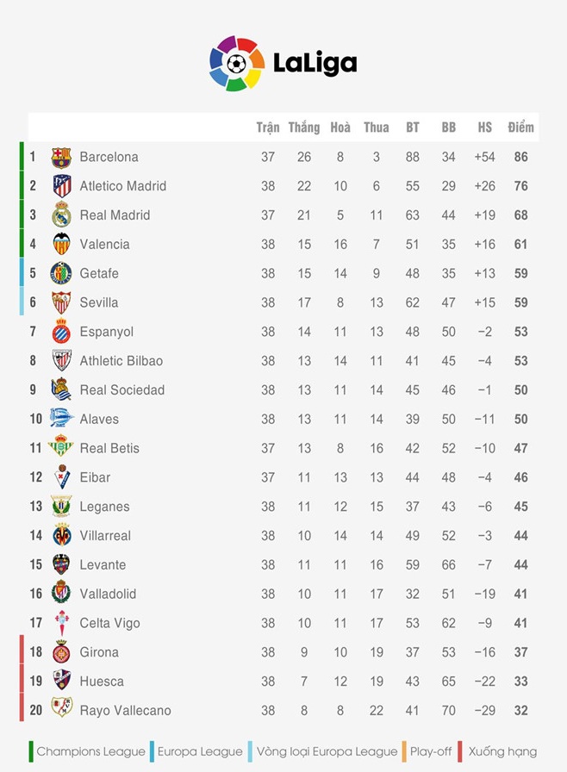Click the Điểm column header
Image resolution: width=567 pixels, height=772 pixels.
pyautogui.click(x=520, y=128)
